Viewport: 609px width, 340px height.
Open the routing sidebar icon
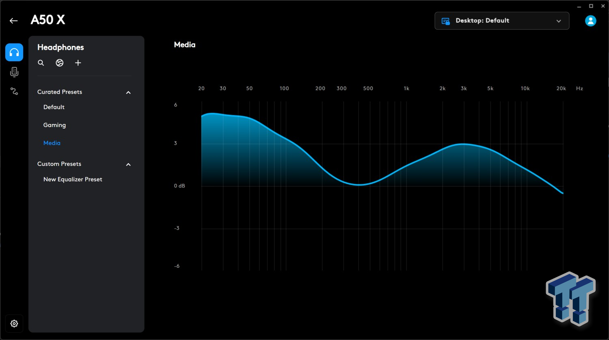[14, 91]
